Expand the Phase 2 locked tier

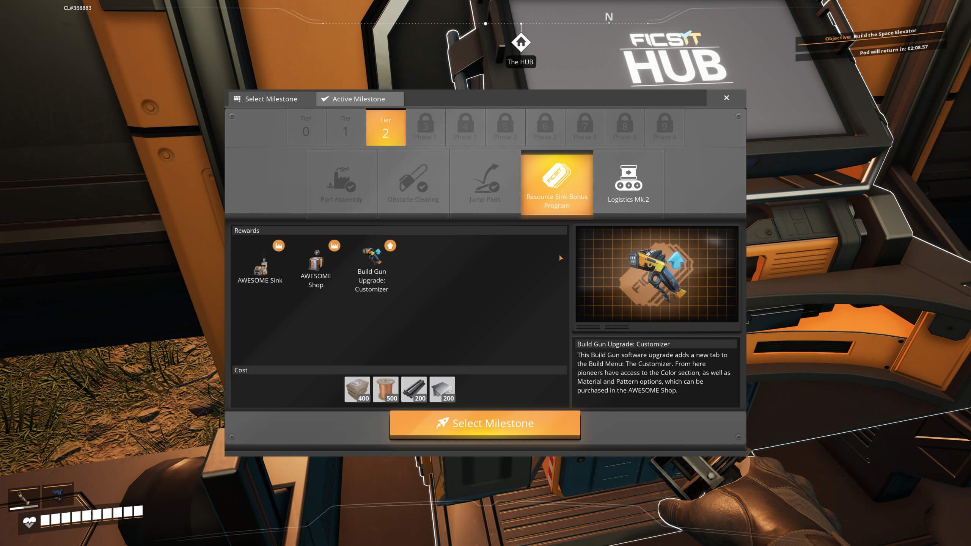point(505,127)
